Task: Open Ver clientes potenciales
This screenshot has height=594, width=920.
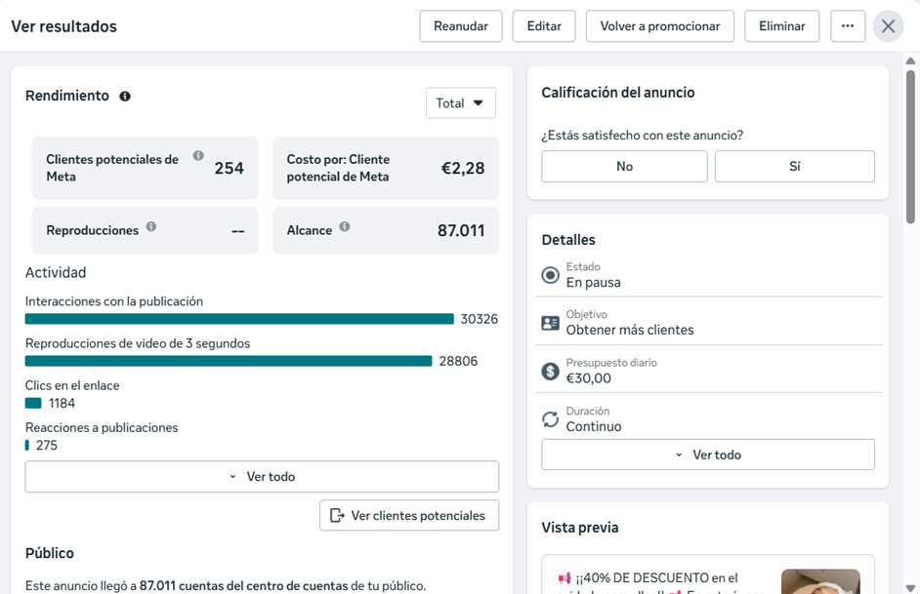Action: tap(409, 516)
